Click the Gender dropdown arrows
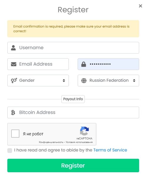 coord(64,81)
